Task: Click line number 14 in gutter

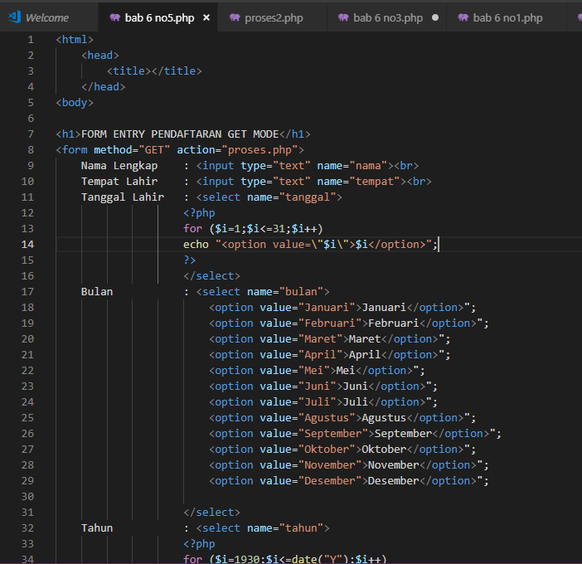Action: [27, 245]
